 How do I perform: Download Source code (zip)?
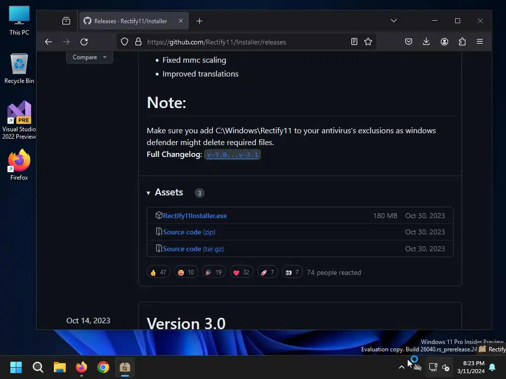[189, 232]
